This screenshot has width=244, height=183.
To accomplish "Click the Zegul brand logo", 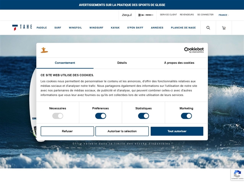I will 127,15.
